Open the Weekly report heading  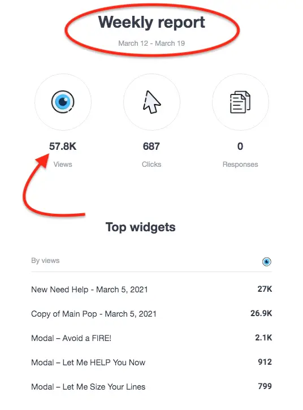[151, 22]
